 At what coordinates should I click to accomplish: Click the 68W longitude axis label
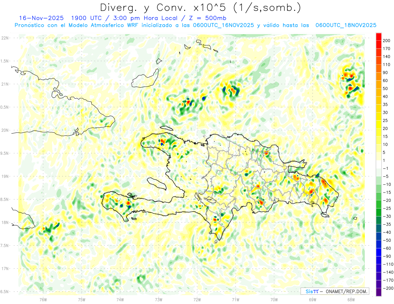(x=351, y=299)
